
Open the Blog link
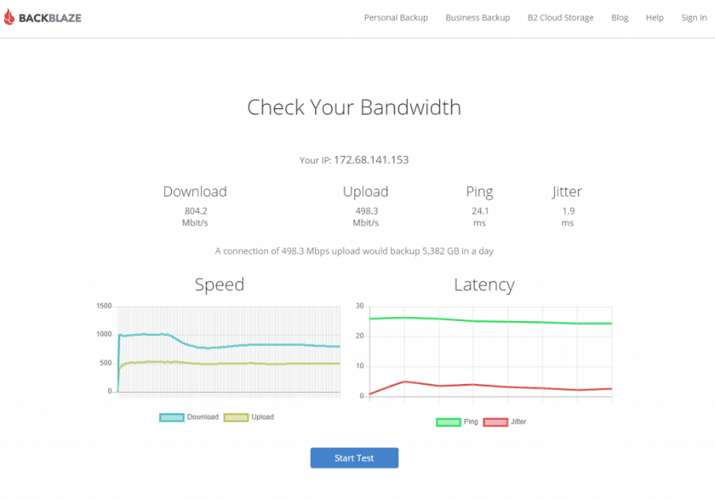coord(620,18)
